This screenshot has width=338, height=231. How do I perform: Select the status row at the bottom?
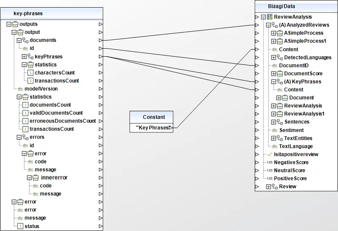pos(32,226)
